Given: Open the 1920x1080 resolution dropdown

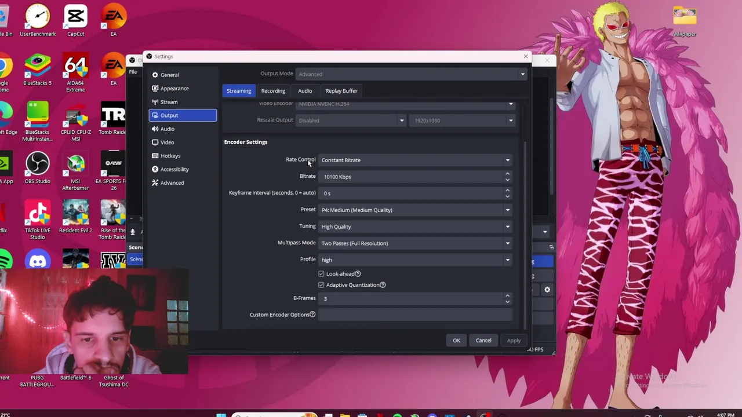Looking at the screenshot, I should 462,120.
